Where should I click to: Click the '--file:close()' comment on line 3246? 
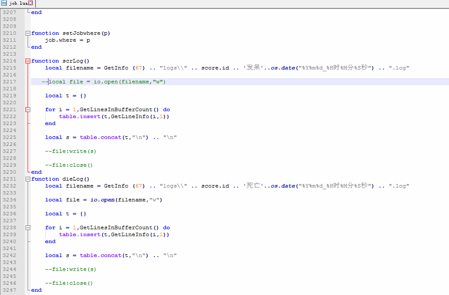pos(69,283)
